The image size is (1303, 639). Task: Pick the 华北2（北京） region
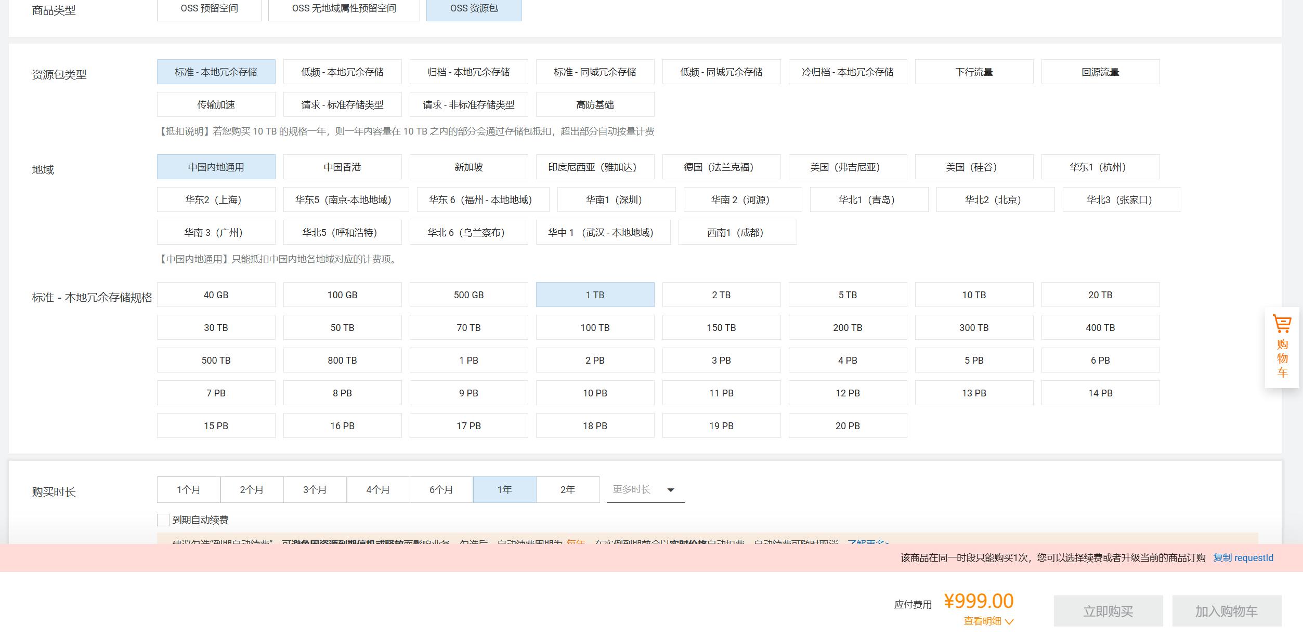pyautogui.click(x=995, y=200)
